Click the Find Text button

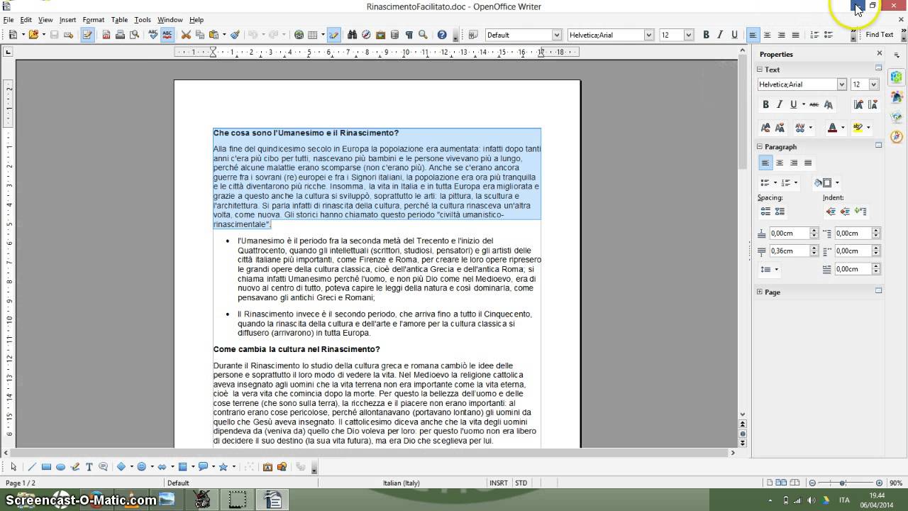pyautogui.click(x=879, y=35)
